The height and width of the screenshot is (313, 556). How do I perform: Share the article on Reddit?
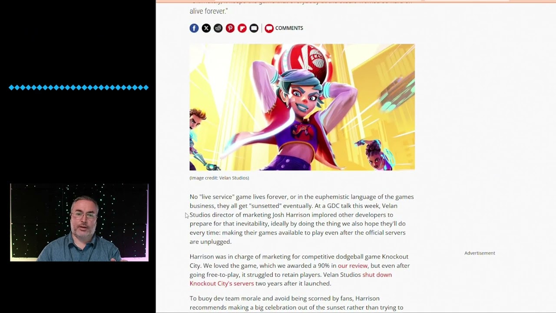point(218,28)
